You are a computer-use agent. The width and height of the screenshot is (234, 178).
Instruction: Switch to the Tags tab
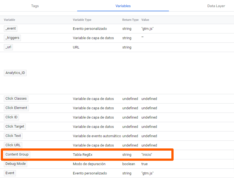point(35,6)
